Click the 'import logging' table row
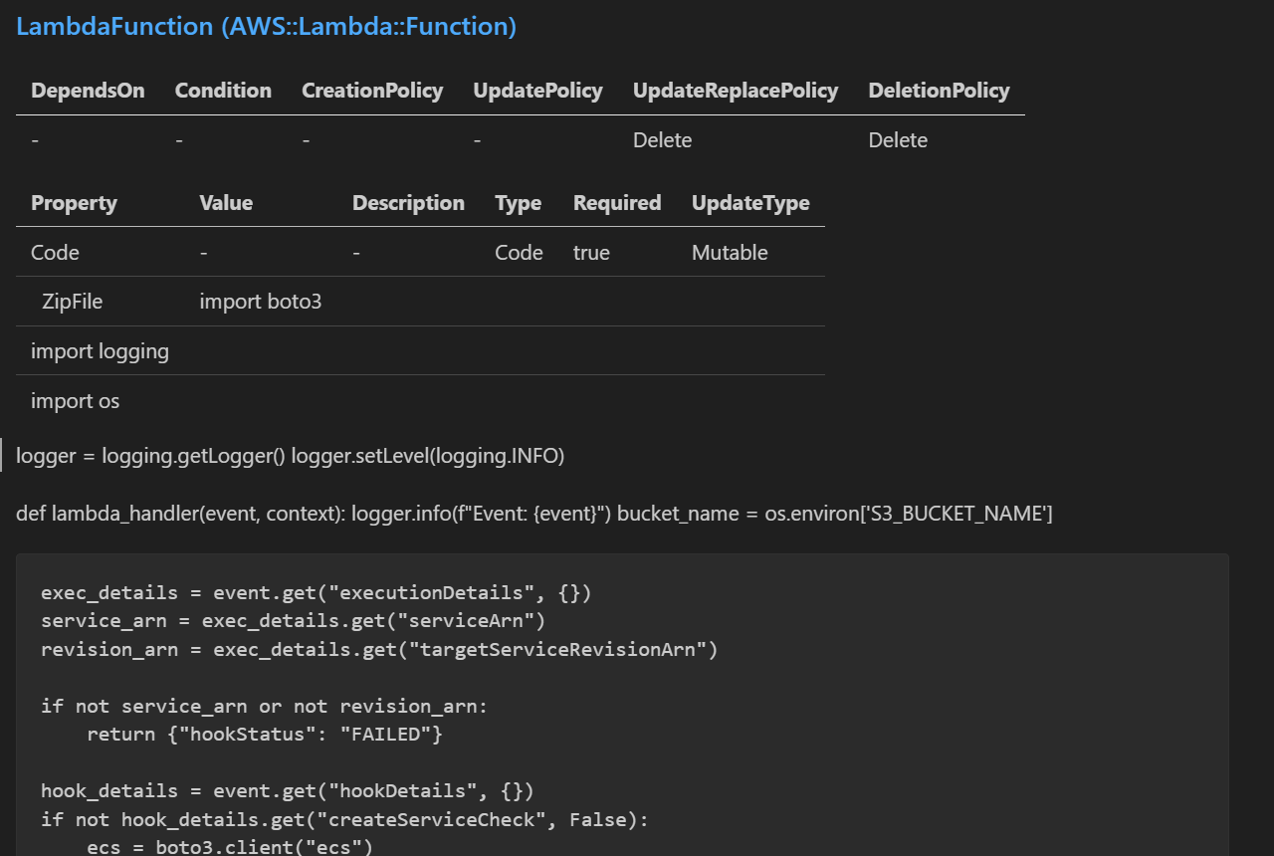1274x856 pixels. point(100,351)
